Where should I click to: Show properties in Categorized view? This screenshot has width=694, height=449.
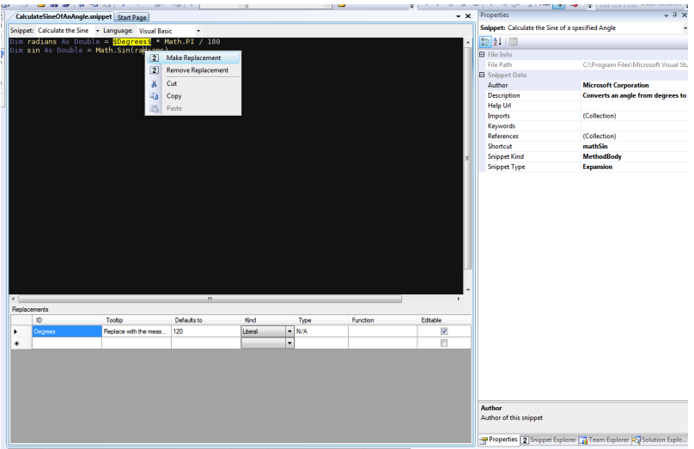click(485, 42)
